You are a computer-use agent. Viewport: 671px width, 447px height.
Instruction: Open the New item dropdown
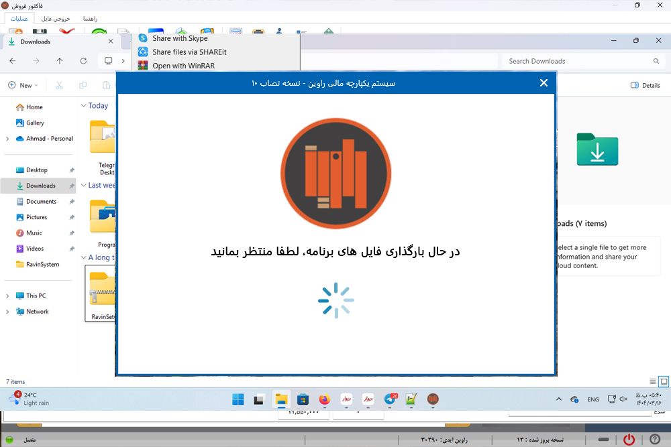[23, 85]
